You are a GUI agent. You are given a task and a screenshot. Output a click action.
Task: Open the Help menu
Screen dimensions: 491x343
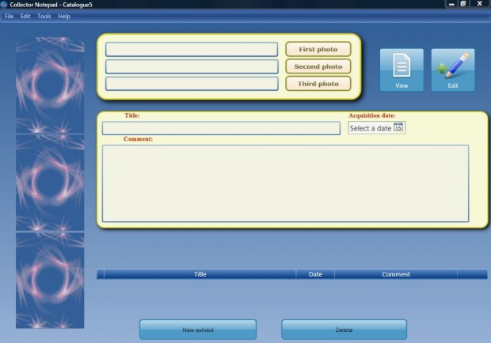[x=64, y=16]
